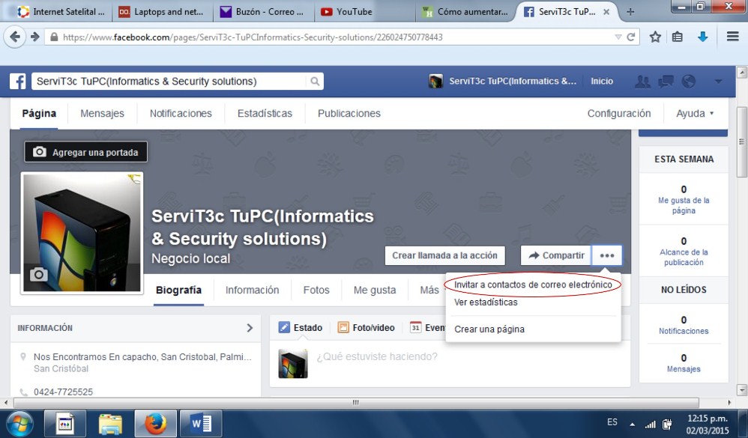Click the Facebook search magnifier icon
This screenshot has width=748, height=438.
tap(315, 82)
